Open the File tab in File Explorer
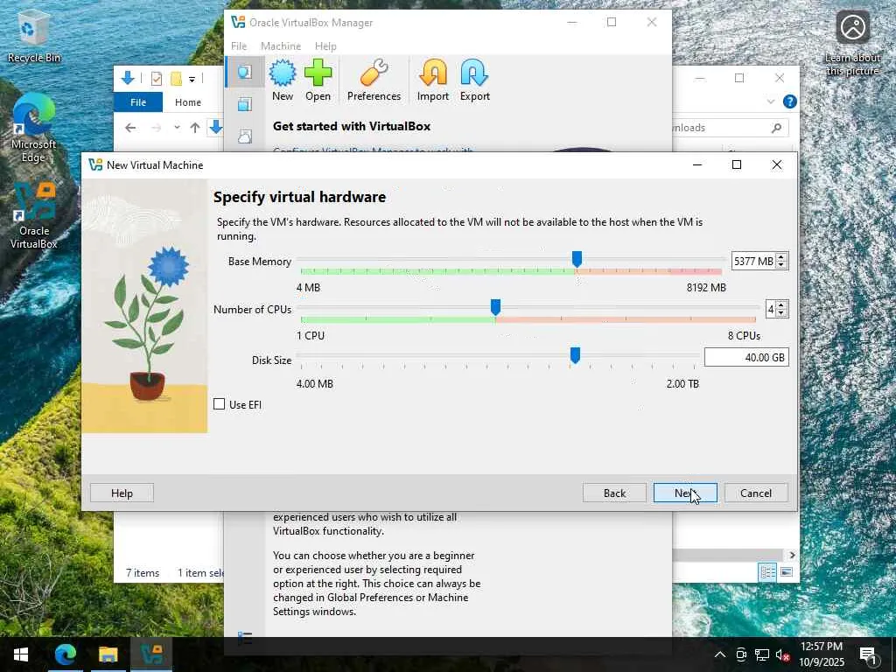This screenshot has width=896, height=672. coord(138,102)
